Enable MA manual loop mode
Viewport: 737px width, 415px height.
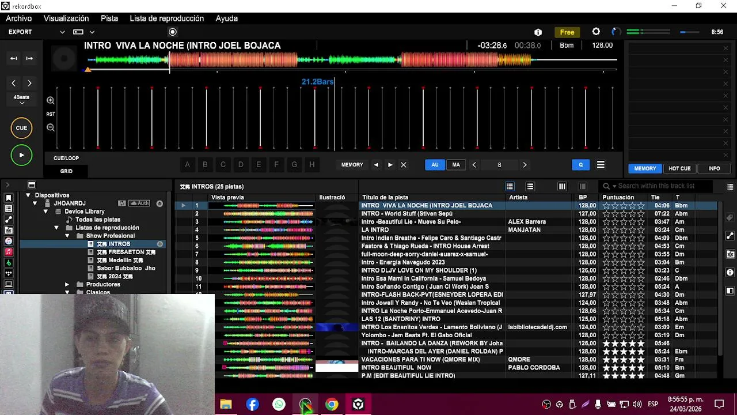456,165
